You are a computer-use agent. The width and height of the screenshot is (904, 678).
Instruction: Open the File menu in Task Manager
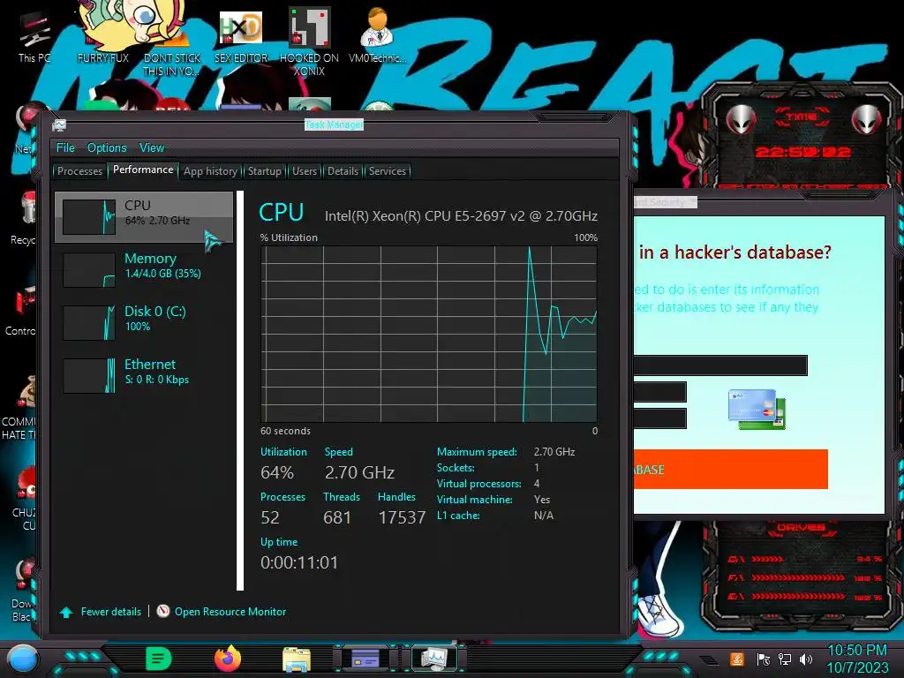tap(65, 147)
